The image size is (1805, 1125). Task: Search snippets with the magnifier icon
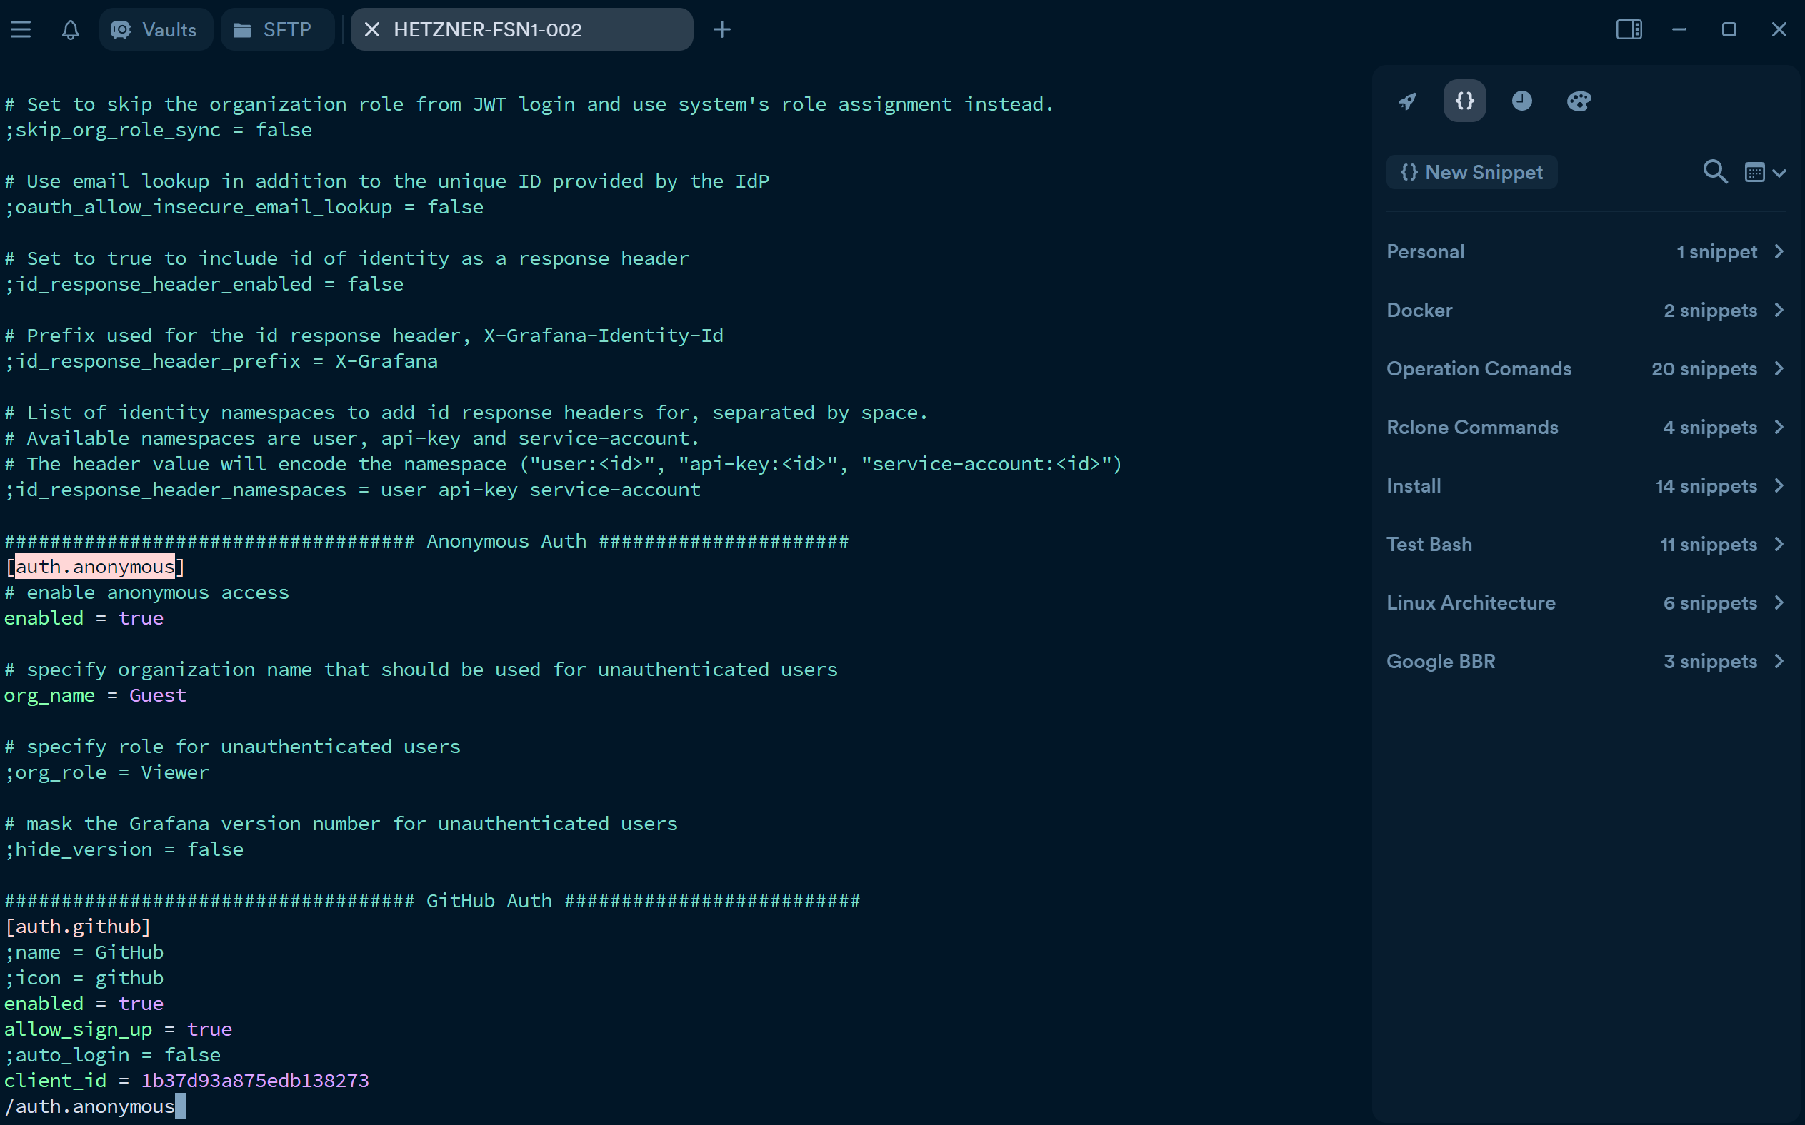coord(1715,173)
